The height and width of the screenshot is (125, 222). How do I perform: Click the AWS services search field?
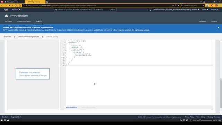85,10
